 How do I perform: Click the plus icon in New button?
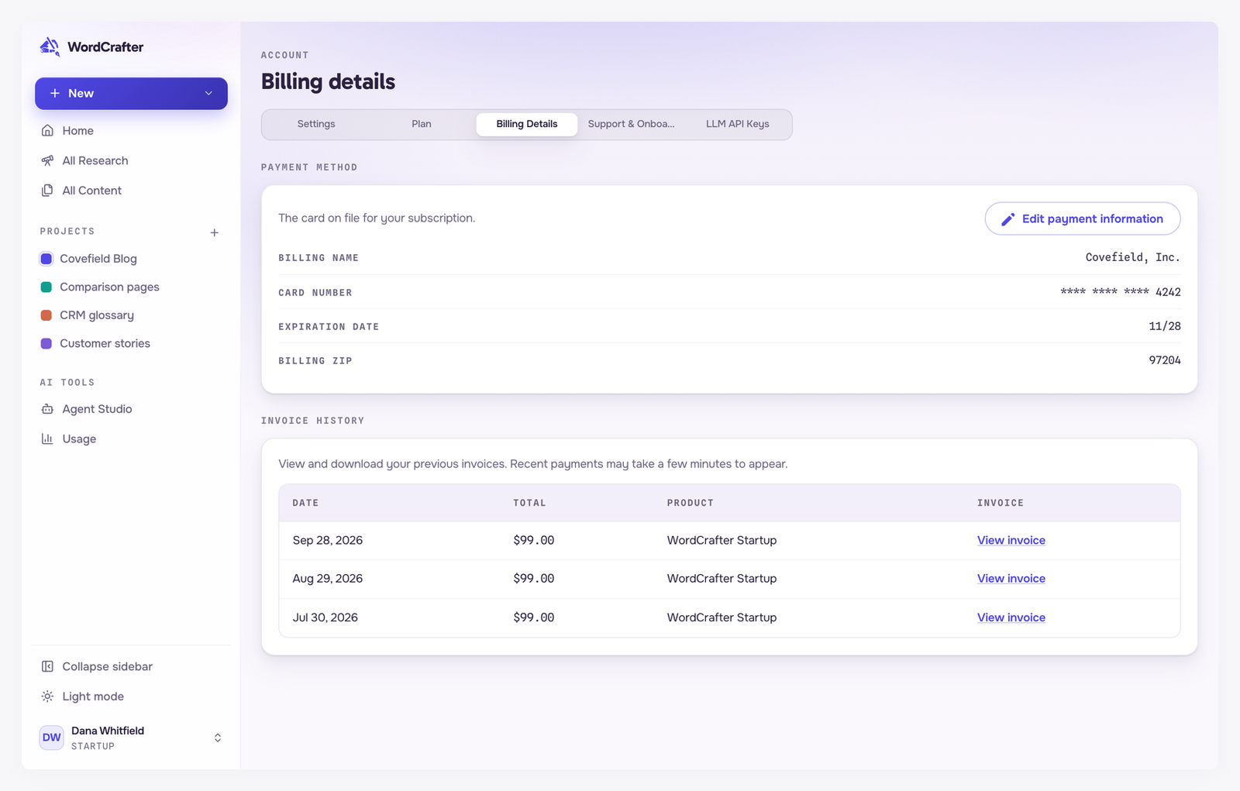[x=55, y=94]
